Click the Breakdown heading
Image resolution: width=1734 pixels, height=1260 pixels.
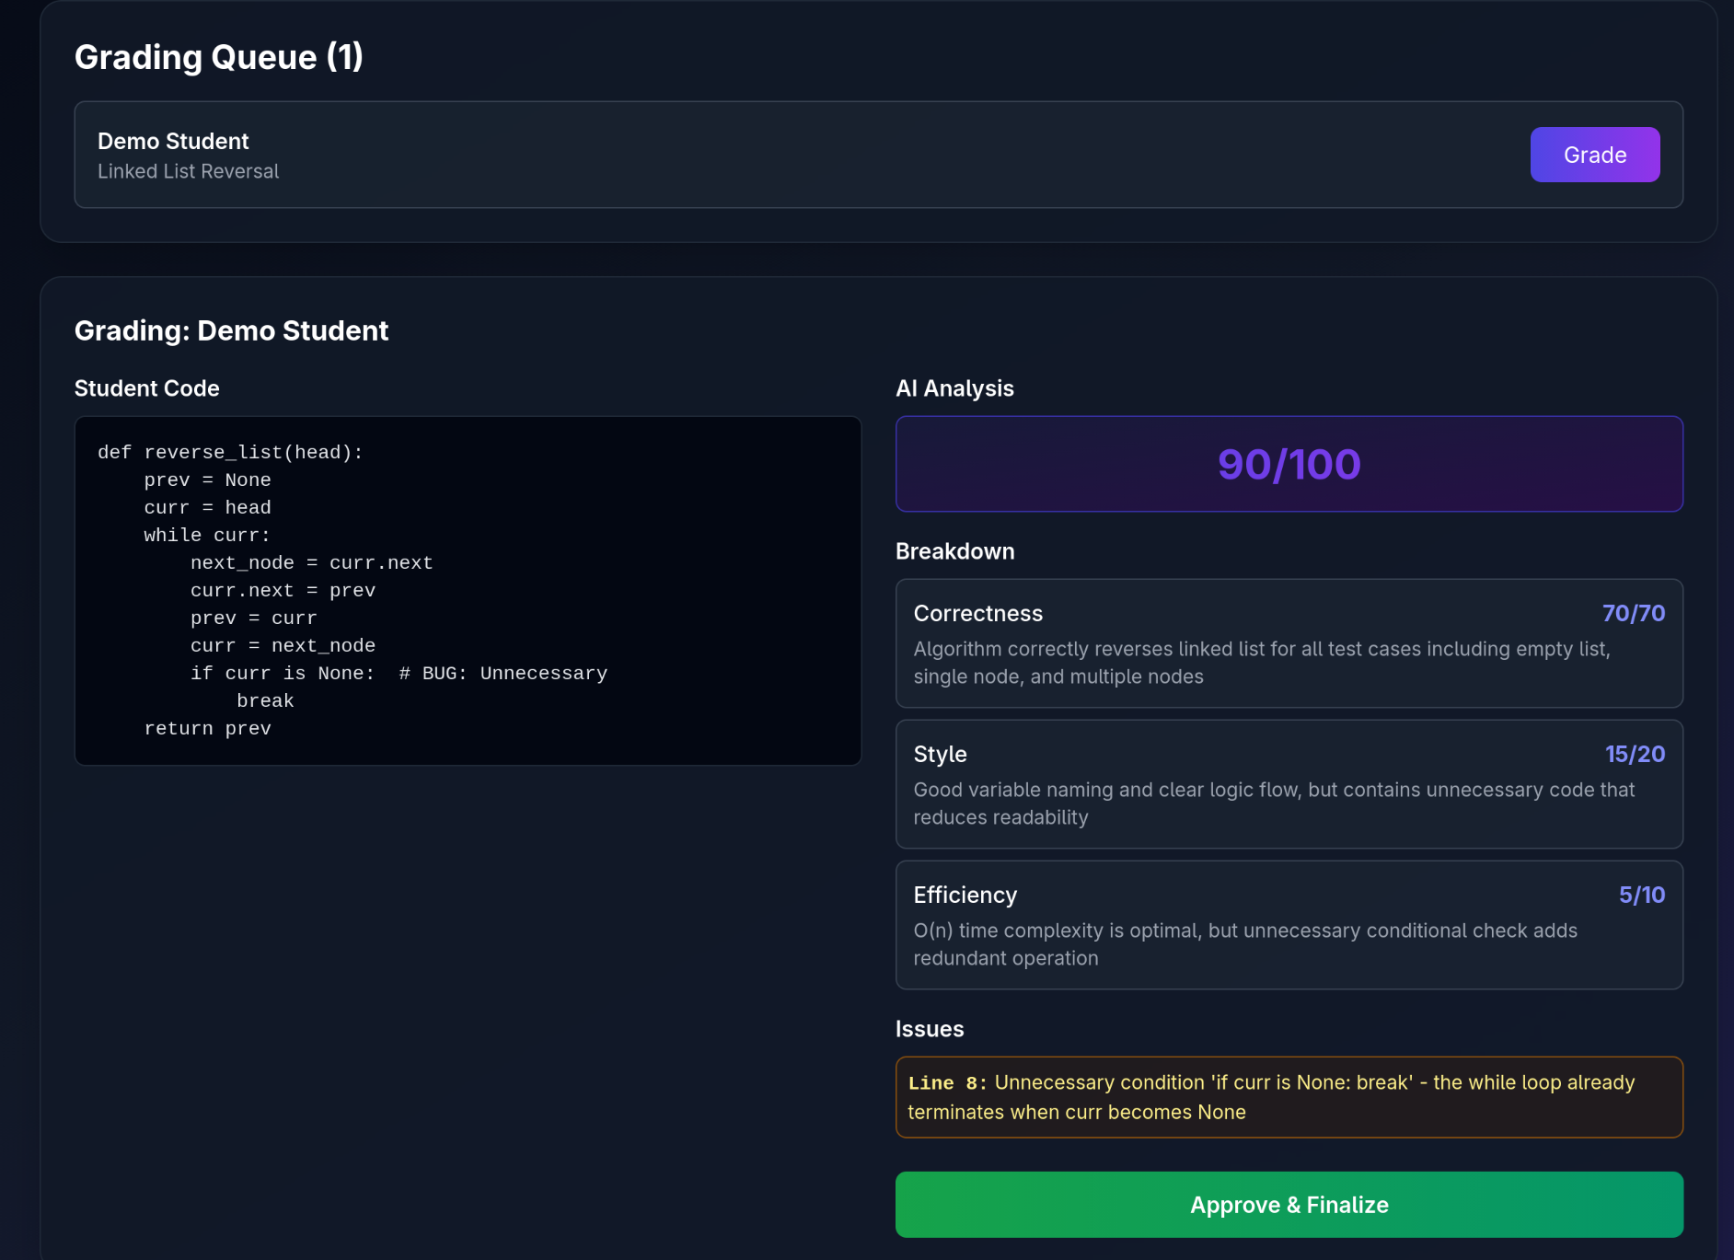point(954,551)
